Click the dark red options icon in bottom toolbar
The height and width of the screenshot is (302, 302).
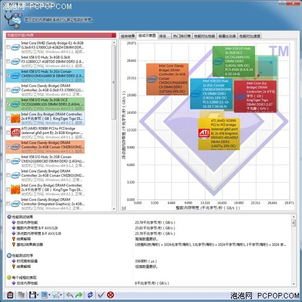(10, 295)
